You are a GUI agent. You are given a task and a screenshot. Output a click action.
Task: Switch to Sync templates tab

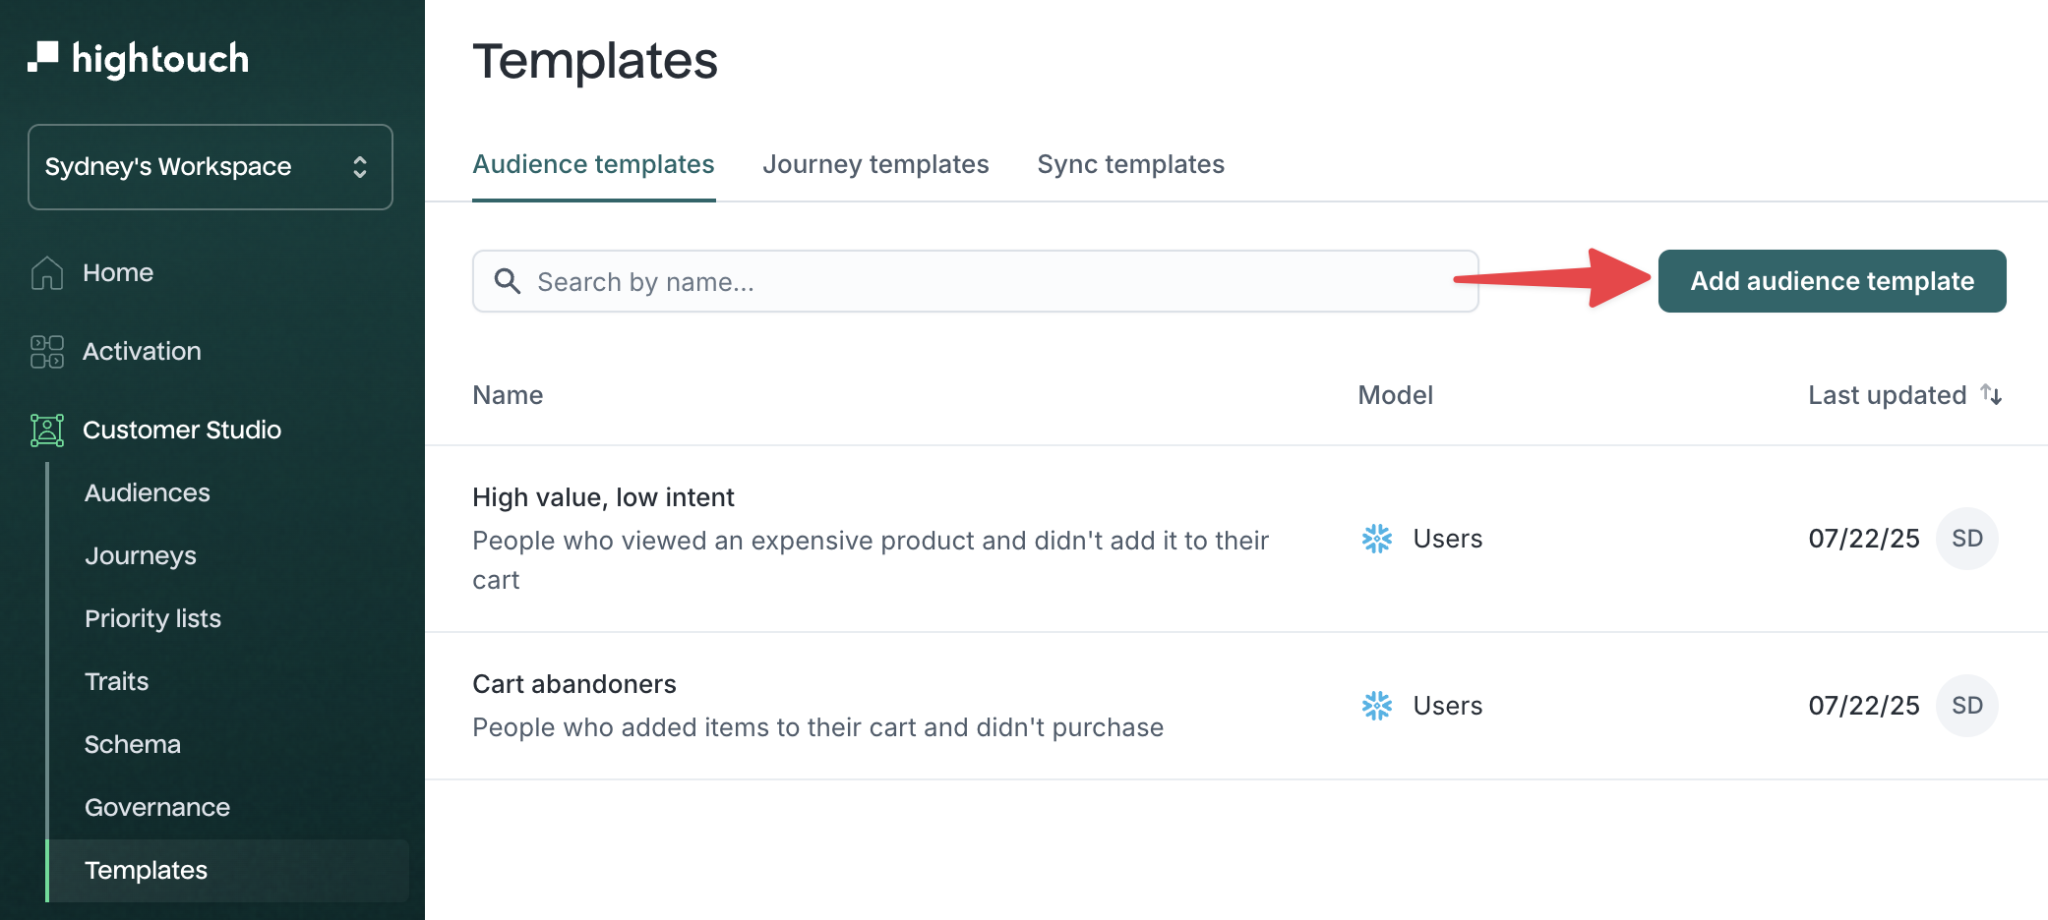point(1130,164)
